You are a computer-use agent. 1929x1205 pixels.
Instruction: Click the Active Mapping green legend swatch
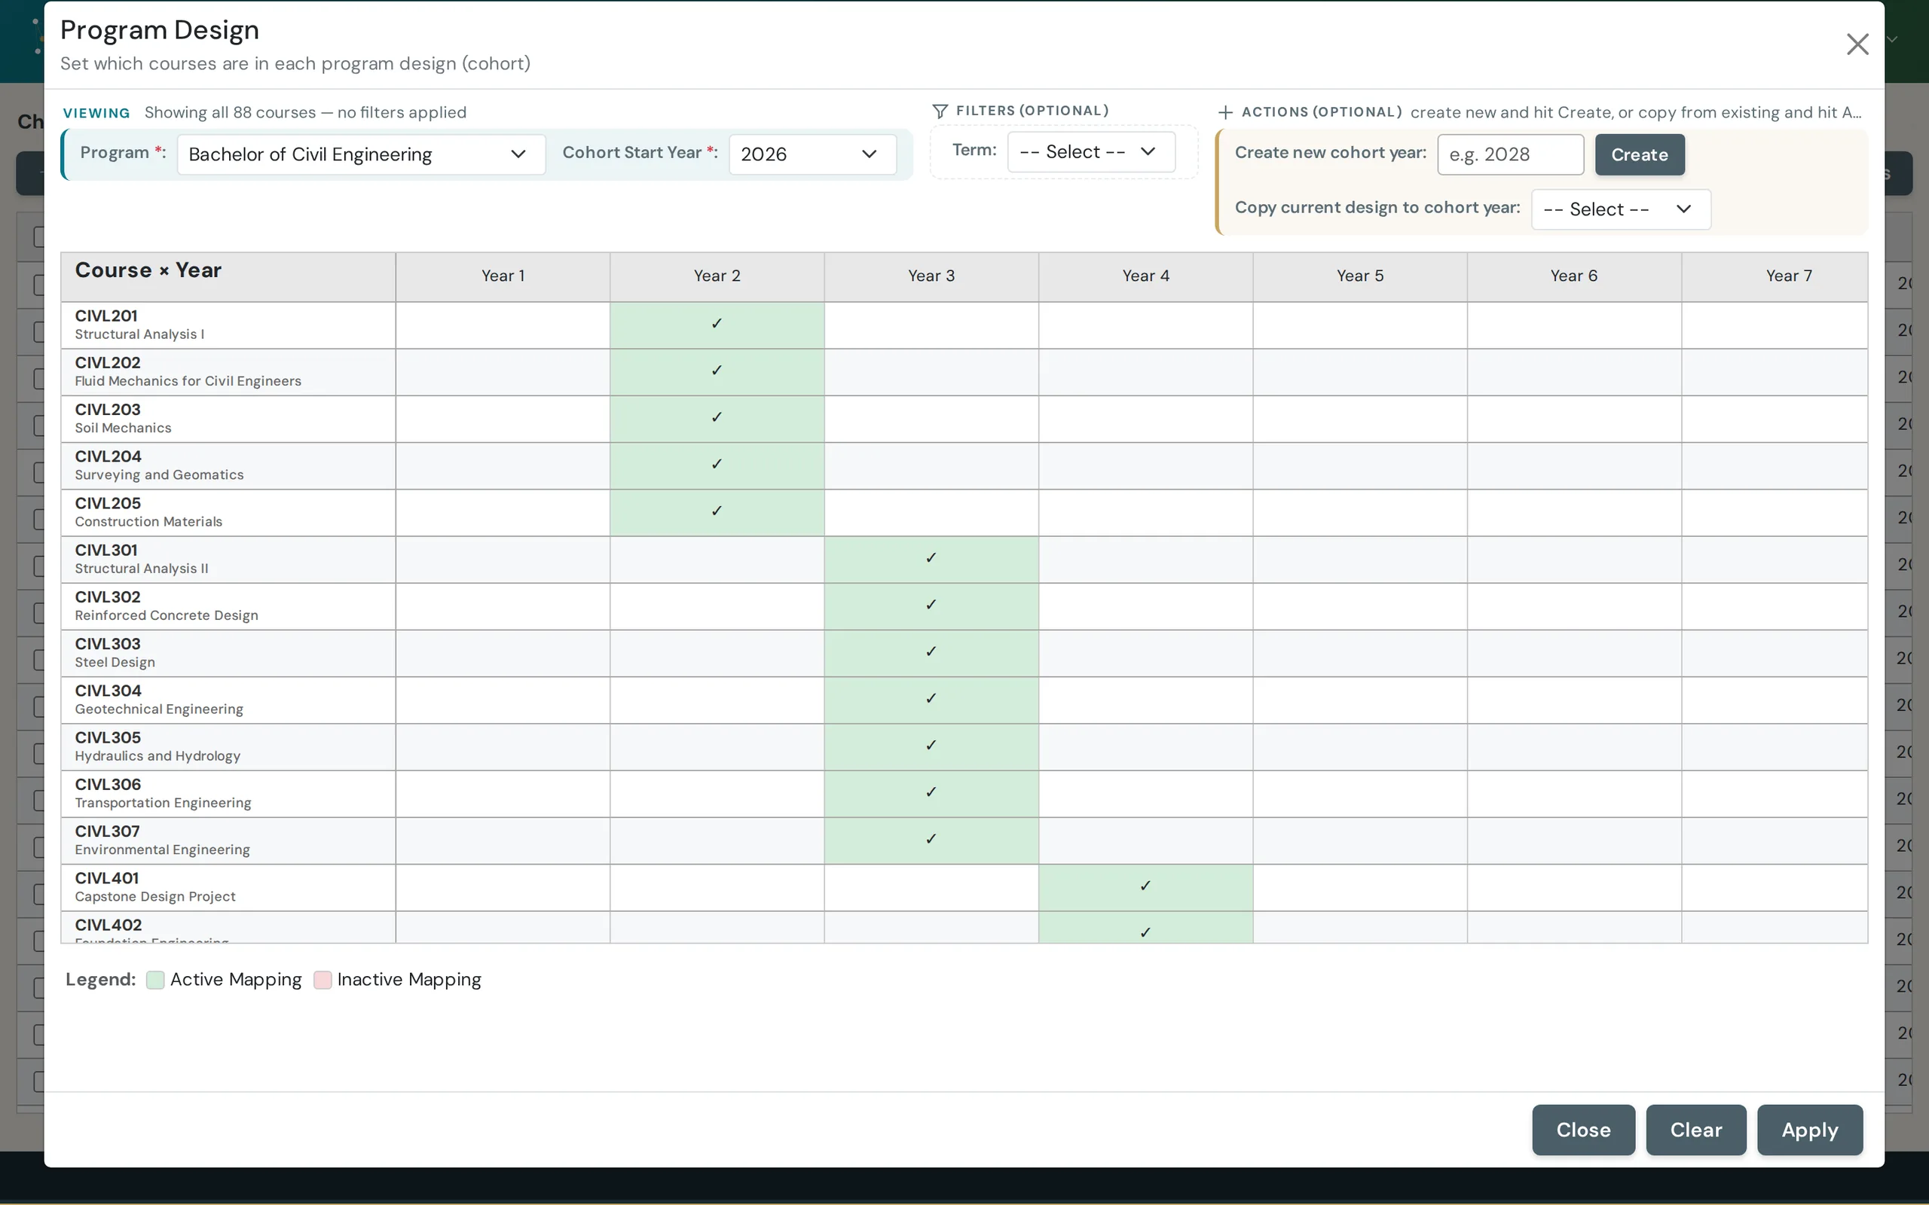click(x=155, y=980)
